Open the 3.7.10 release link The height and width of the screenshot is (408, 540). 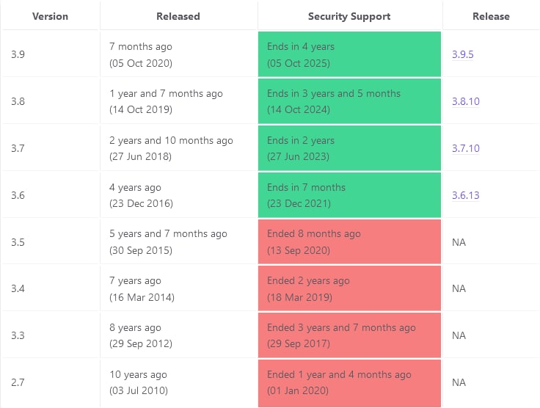point(466,148)
